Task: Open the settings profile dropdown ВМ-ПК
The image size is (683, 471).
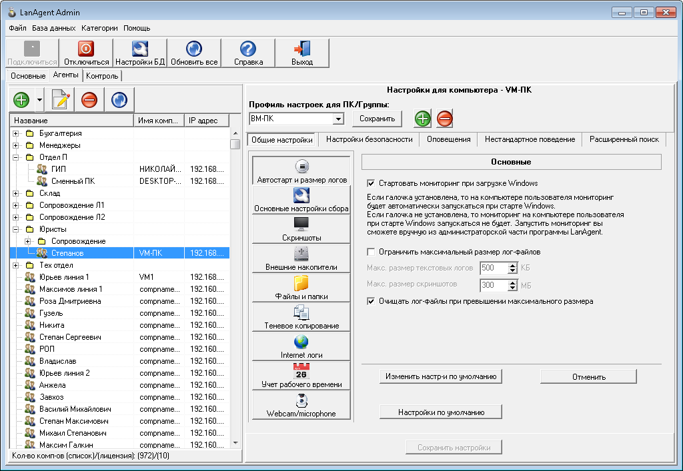Action: coord(338,119)
